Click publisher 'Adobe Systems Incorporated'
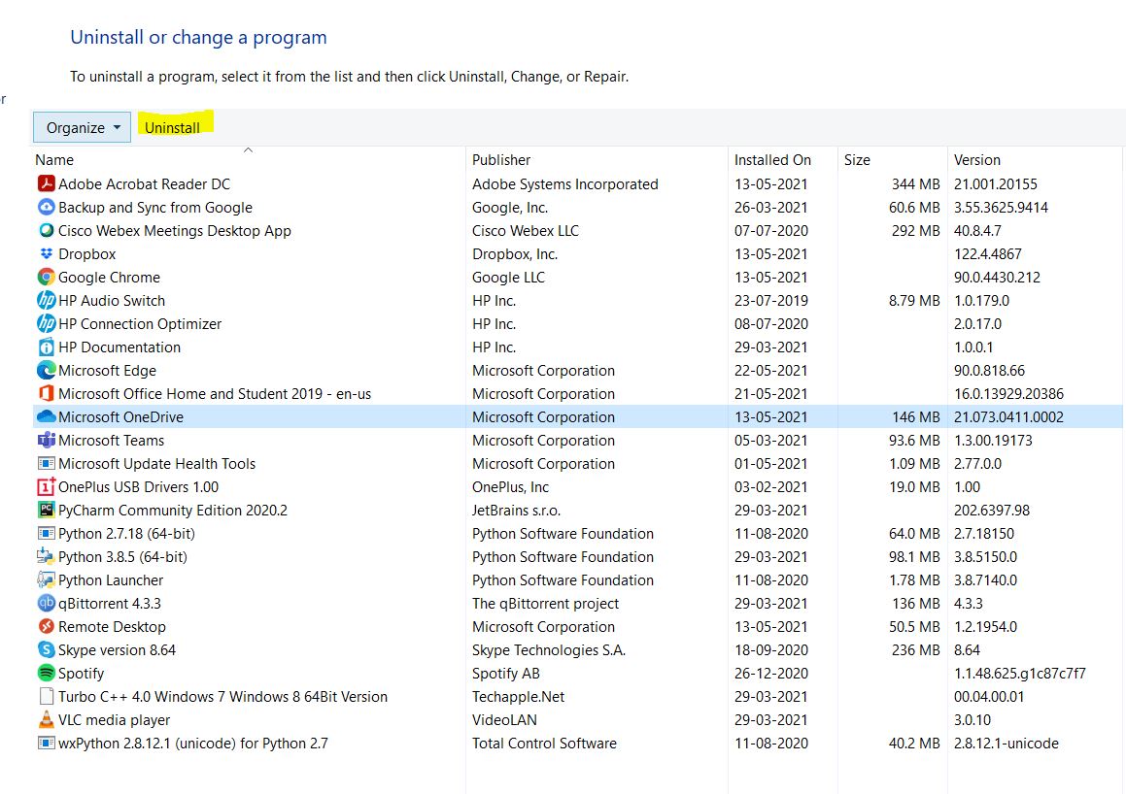Screen dimensions: 1126x794 pos(565,183)
